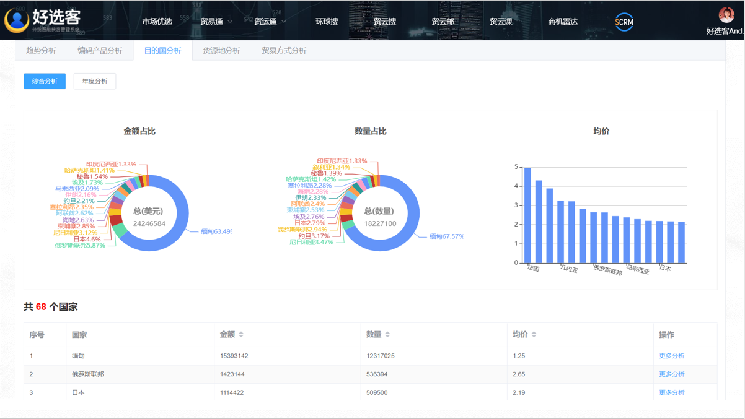This screenshot has height=419, width=745.
Task: Open the SCRM icon in header
Action: tap(624, 22)
